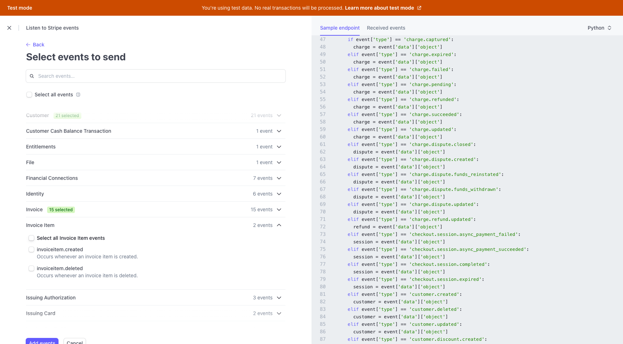623x344 pixels.
Task: Click the Add events button
Action: (42, 341)
